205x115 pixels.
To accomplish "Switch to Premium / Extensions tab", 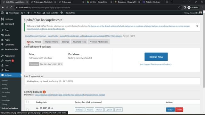I will pyautogui.click(x=99, y=42).
